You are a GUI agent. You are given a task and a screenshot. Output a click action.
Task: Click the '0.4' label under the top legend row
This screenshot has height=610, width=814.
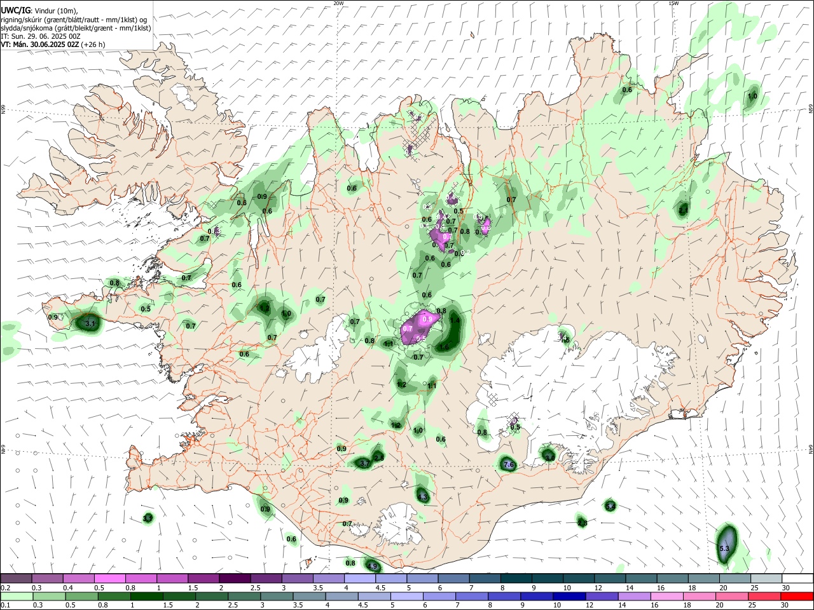(x=67, y=588)
